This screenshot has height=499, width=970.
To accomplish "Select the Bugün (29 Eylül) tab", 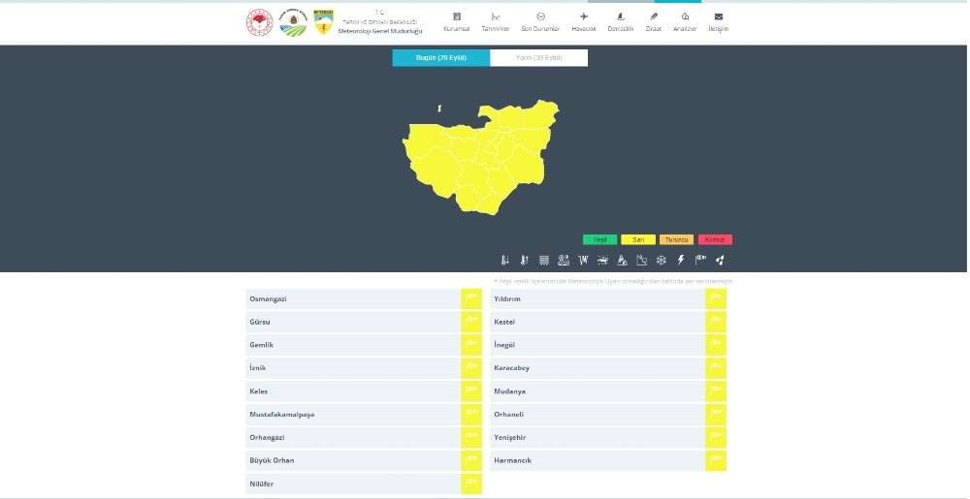I will tap(441, 58).
